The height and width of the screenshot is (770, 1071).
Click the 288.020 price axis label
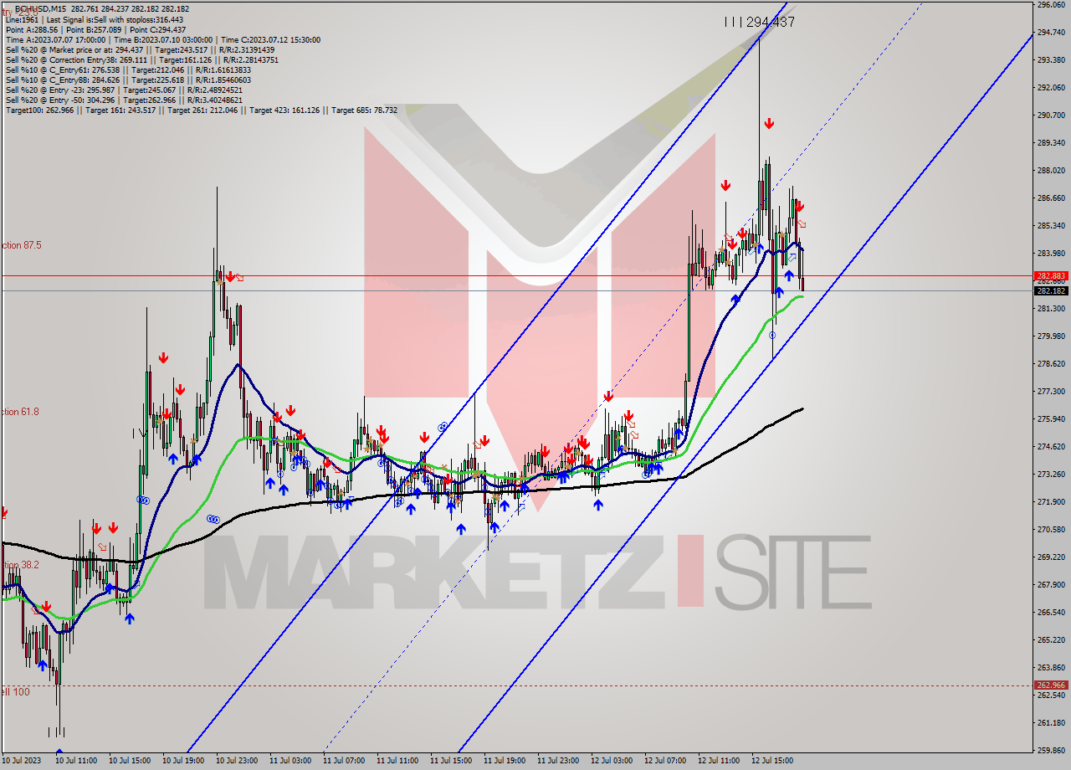coord(1050,170)
